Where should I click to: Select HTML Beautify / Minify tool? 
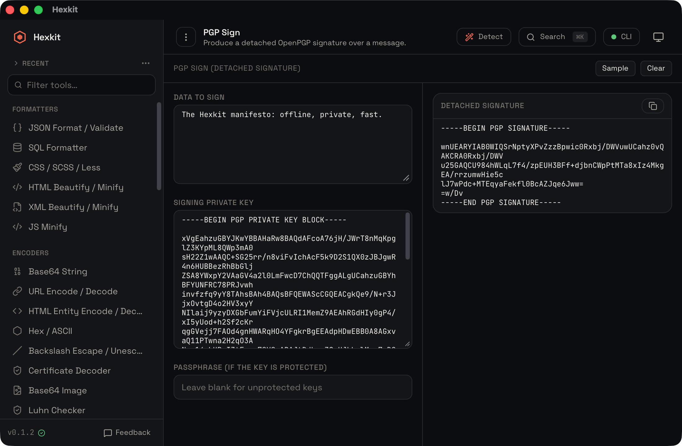tap(82, 187)
